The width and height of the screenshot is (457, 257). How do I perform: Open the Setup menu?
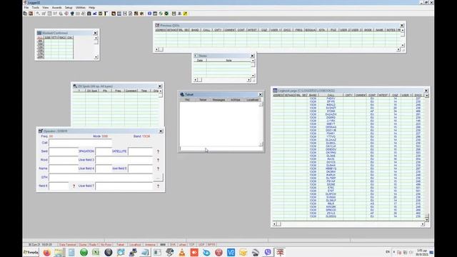(x=69, y=8)
